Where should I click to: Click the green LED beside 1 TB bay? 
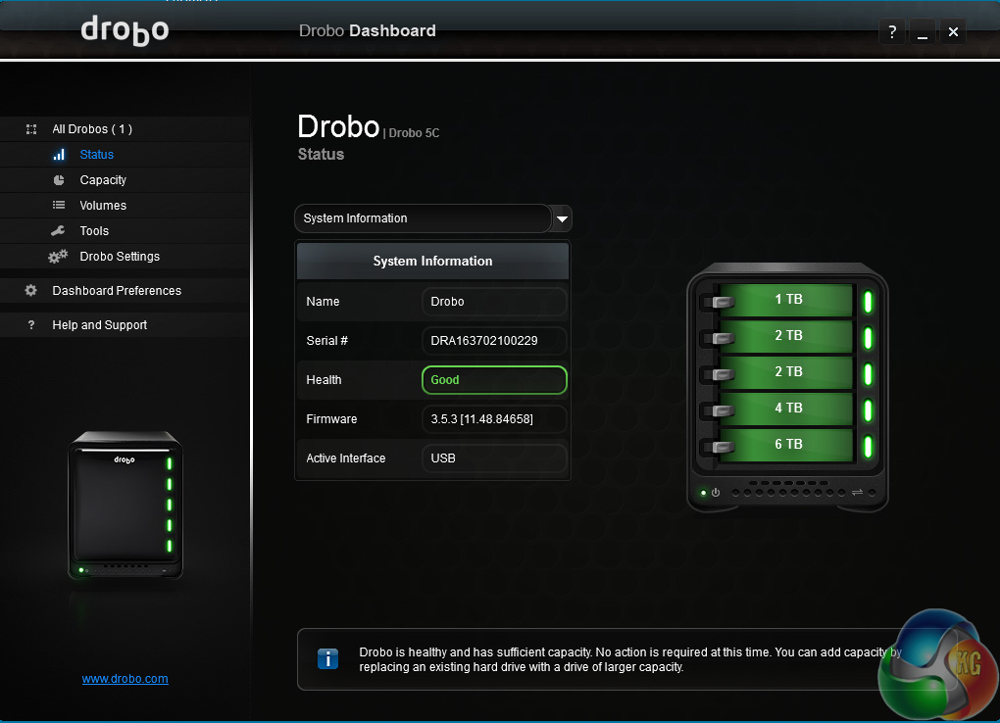point(868,302)
